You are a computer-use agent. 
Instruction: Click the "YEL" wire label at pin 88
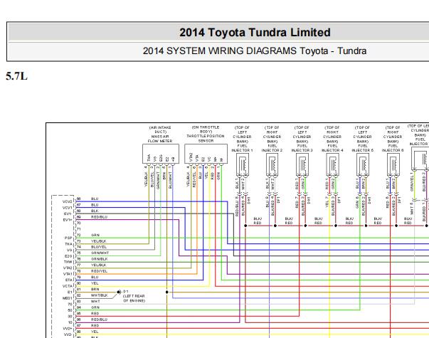(x=95, y=332)
